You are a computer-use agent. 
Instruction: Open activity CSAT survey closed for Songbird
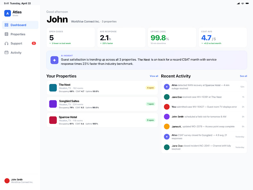coord(204,137)
